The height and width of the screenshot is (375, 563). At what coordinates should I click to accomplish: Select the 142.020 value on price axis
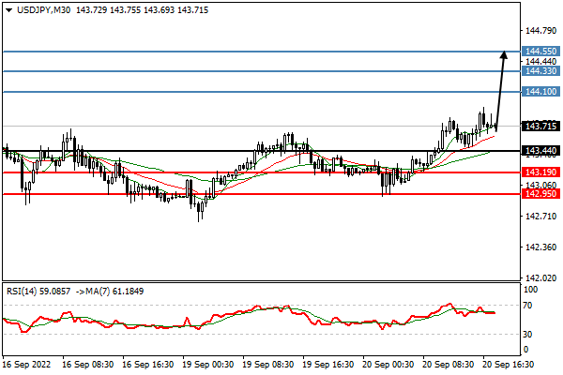(x=540, y=278)
